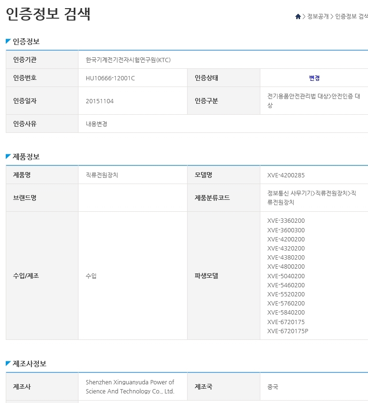
Task: Click the 변경 certification status link
Action: point(314,78)
